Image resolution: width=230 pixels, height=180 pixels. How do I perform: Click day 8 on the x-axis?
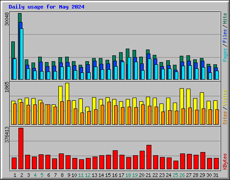point(62,175)
